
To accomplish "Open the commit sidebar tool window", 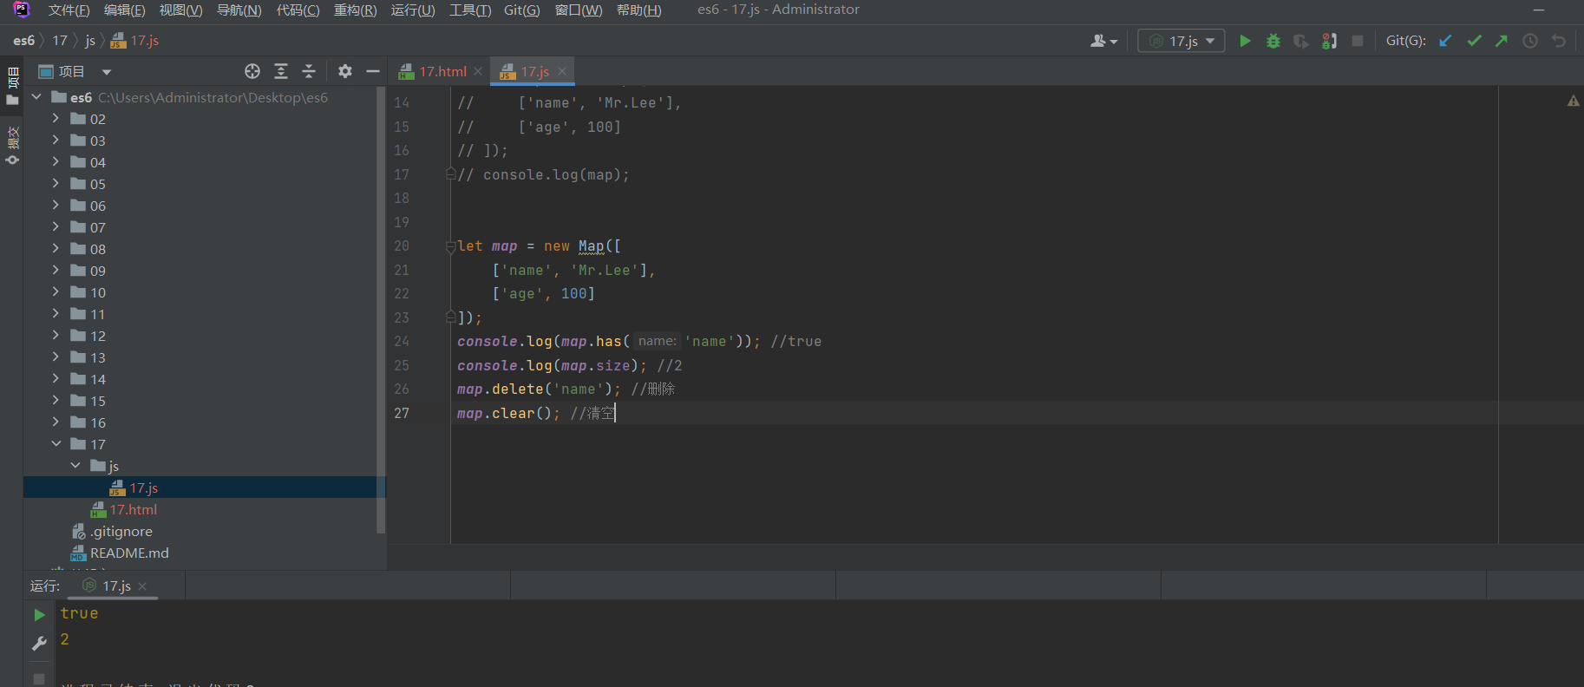I will click(x=12, y=146).
